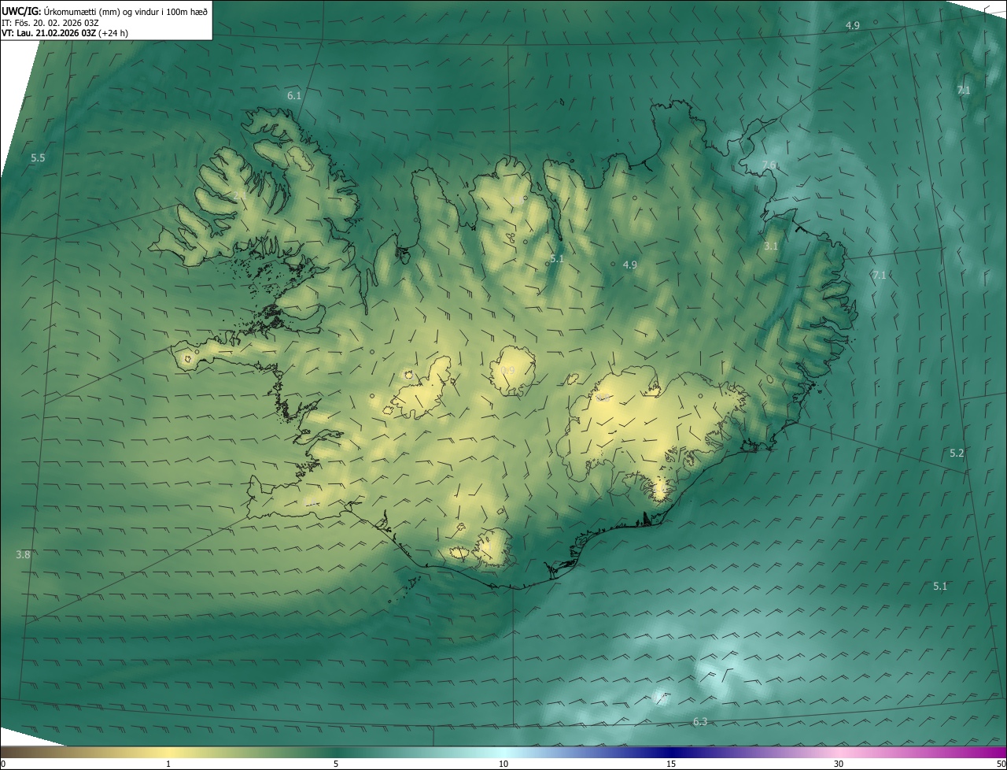Click the 7.6 value label on the map
This screenshot has height=770, width=1007.
click(769, 165)
